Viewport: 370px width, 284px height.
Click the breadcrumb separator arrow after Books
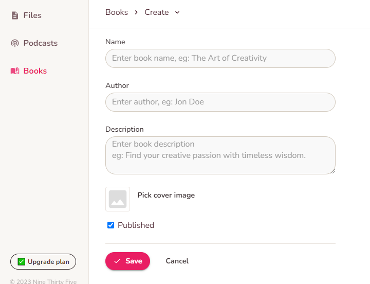[136, 12]
